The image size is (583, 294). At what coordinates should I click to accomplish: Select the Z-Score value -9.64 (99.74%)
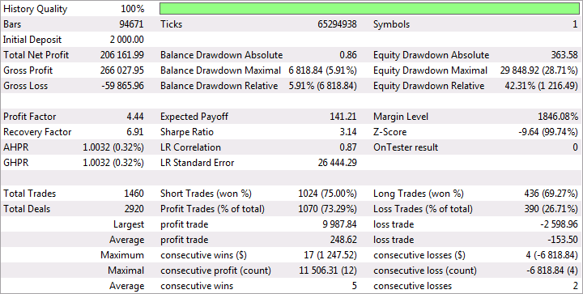click(549, 132)
